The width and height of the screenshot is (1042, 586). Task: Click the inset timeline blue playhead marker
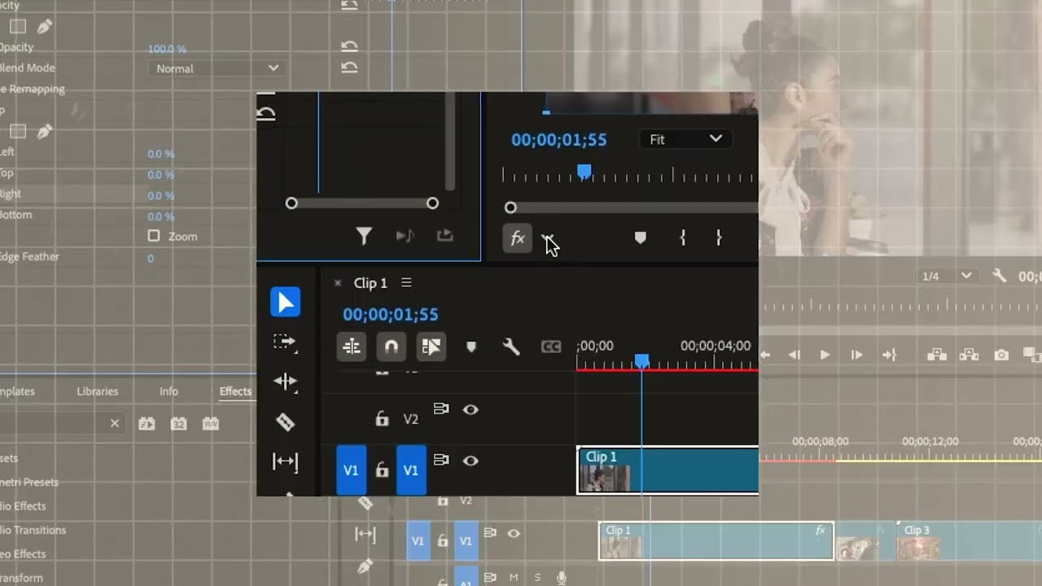coord(641,361)
